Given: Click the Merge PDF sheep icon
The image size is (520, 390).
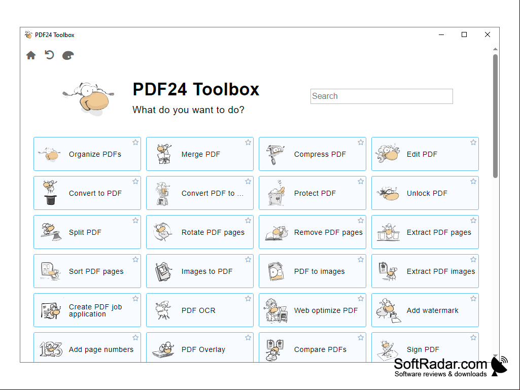Looking at the screenshot, I should (x=164, y=154).
